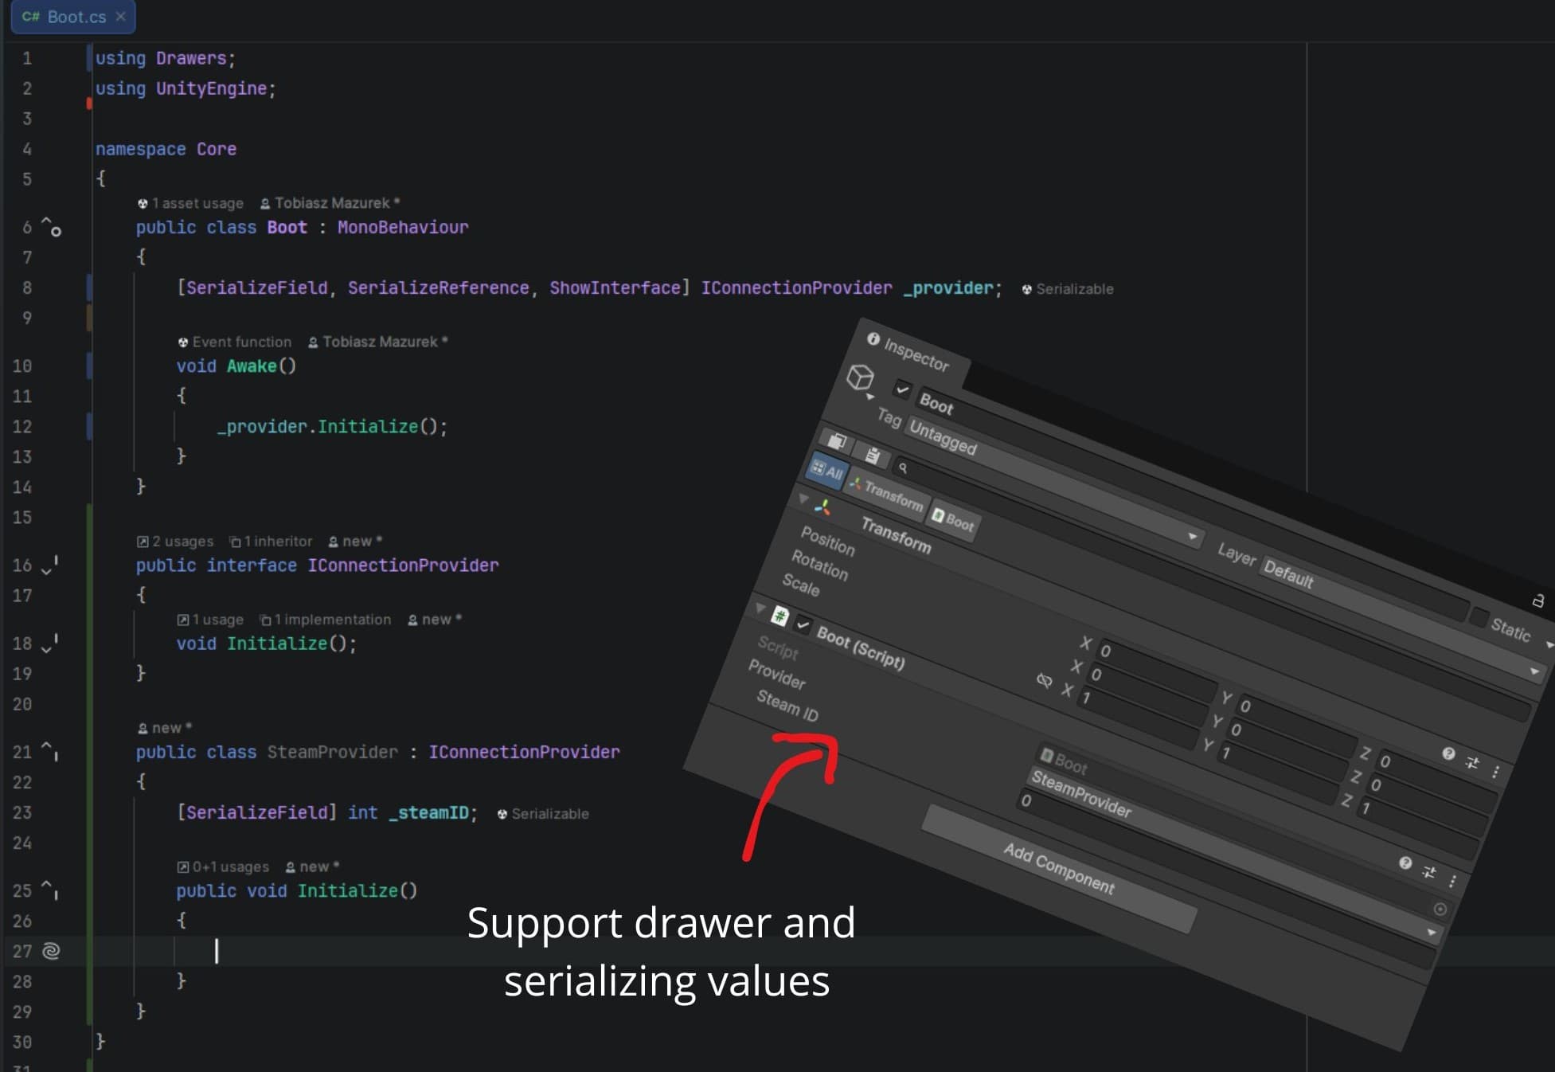Click the GameObject cube icon in Inspector
Viewport: 1555px width, 1072px height.
tap(860, 376)
